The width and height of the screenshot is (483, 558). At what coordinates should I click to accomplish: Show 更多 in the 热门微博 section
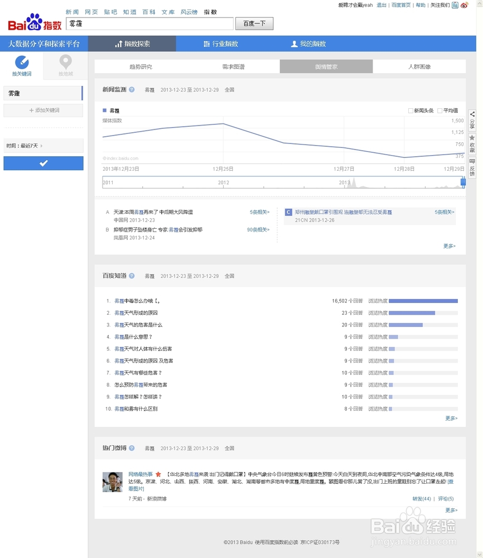(x=451, y=511)
